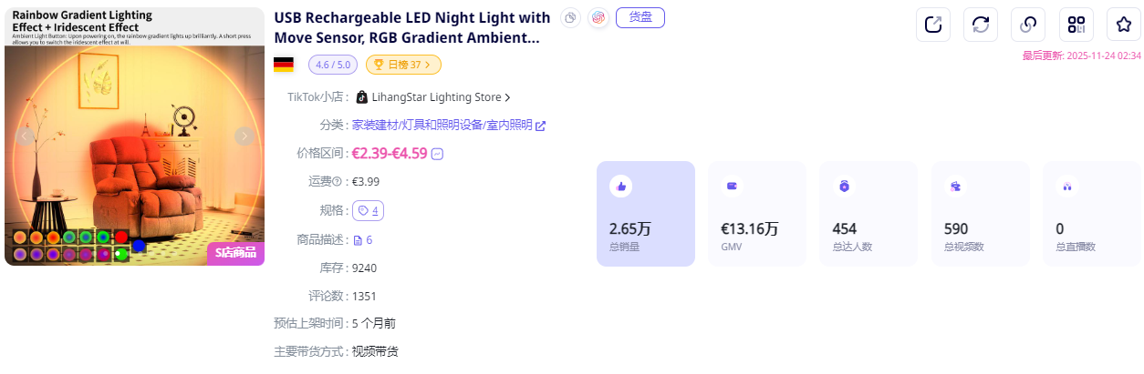Open product description 6 link
Image resolution: width=1144 pixels, height=374 pixels.
(x=363, y=239)
